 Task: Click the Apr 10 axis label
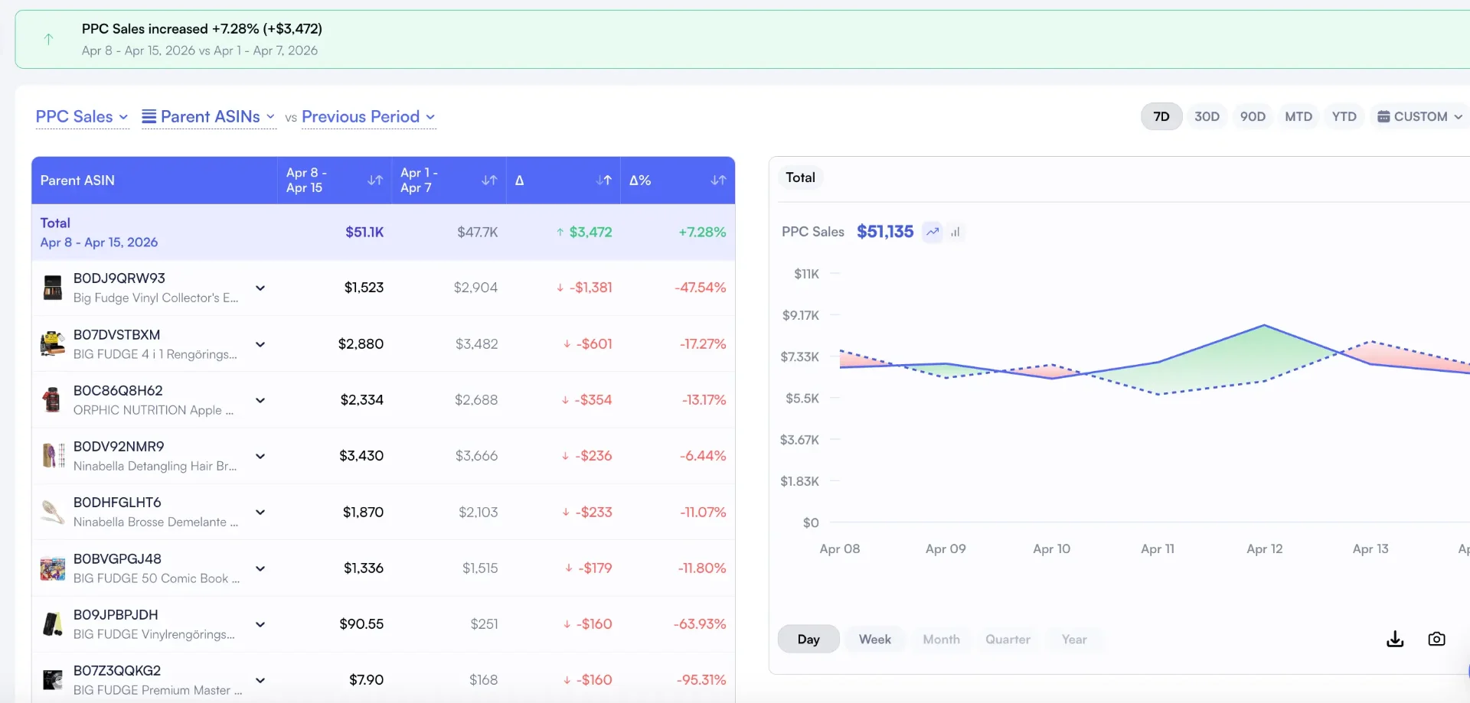coord(1051,549)
